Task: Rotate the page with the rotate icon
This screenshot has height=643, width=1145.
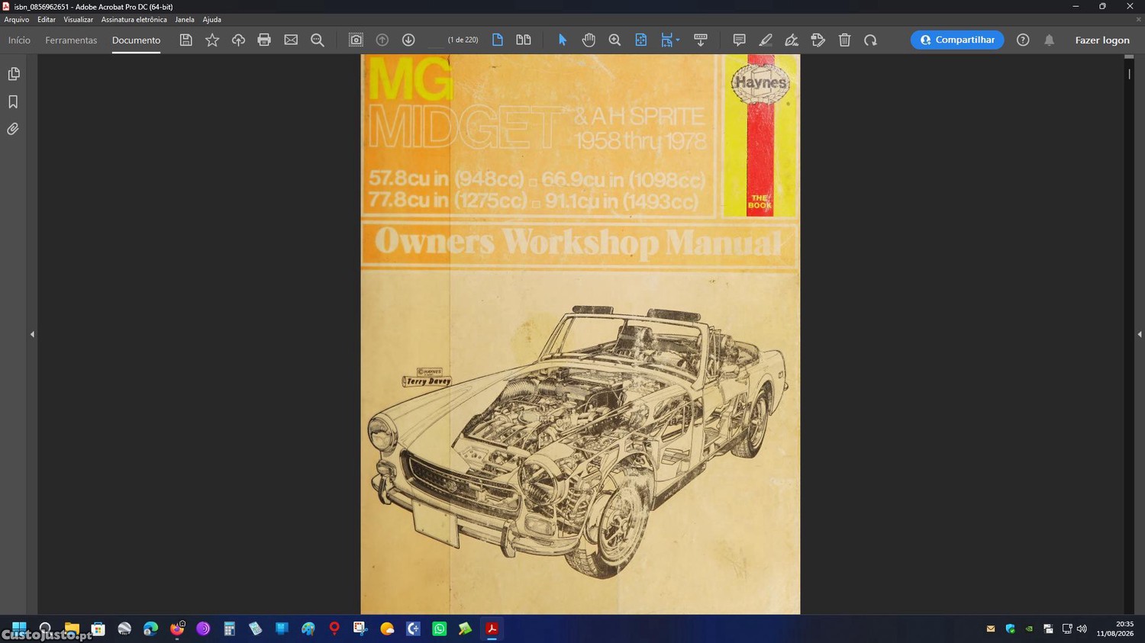Action: [870, 40]
